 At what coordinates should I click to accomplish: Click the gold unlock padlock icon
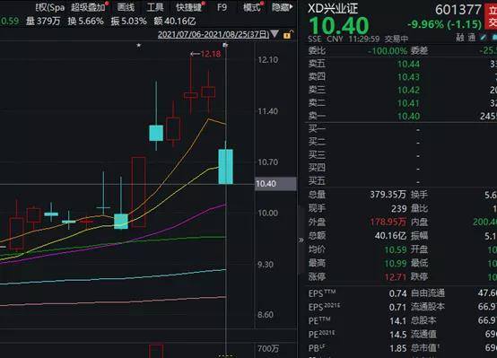288,34
